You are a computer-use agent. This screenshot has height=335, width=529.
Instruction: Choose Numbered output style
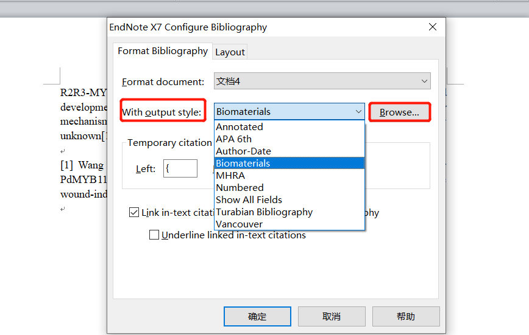click(x=289, y=187)
